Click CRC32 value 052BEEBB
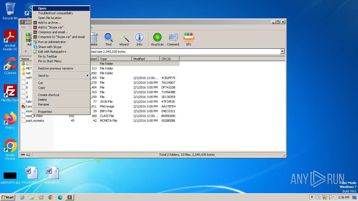 coord(168,121)
